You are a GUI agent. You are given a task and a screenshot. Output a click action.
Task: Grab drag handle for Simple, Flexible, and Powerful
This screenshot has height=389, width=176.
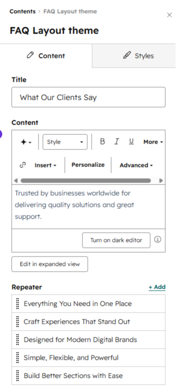tap(18, 358)
